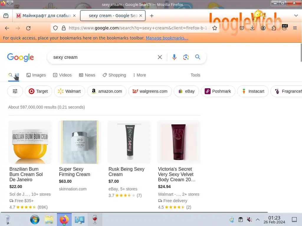302x226 pixels.
Task: Show site security padlock info
Action: [64, 28]
